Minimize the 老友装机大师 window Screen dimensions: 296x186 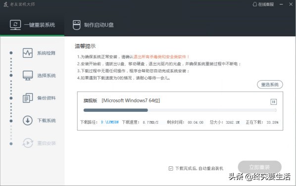(x=281, y=4)
